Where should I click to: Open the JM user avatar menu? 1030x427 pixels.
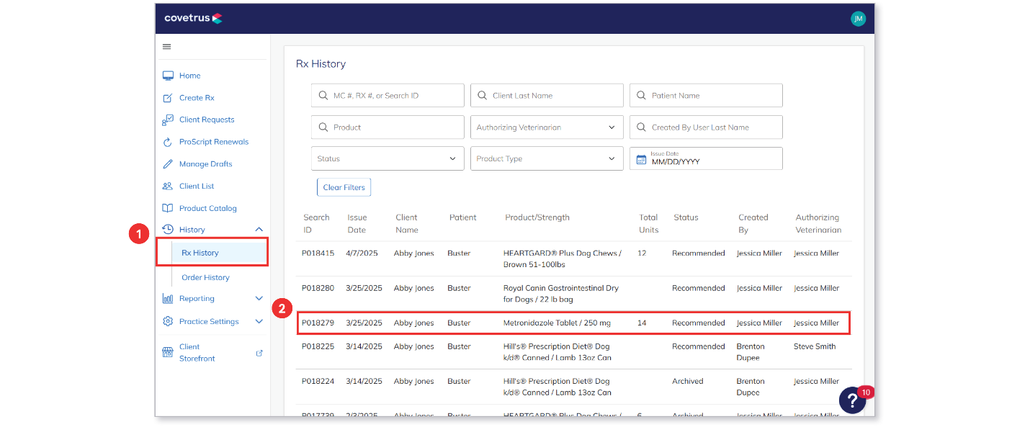click(x=857, y=19)
